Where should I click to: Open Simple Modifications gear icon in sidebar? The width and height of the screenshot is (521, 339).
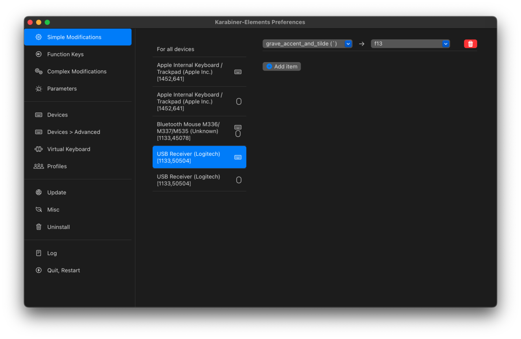pyautogui.click(x=39, y=37)
